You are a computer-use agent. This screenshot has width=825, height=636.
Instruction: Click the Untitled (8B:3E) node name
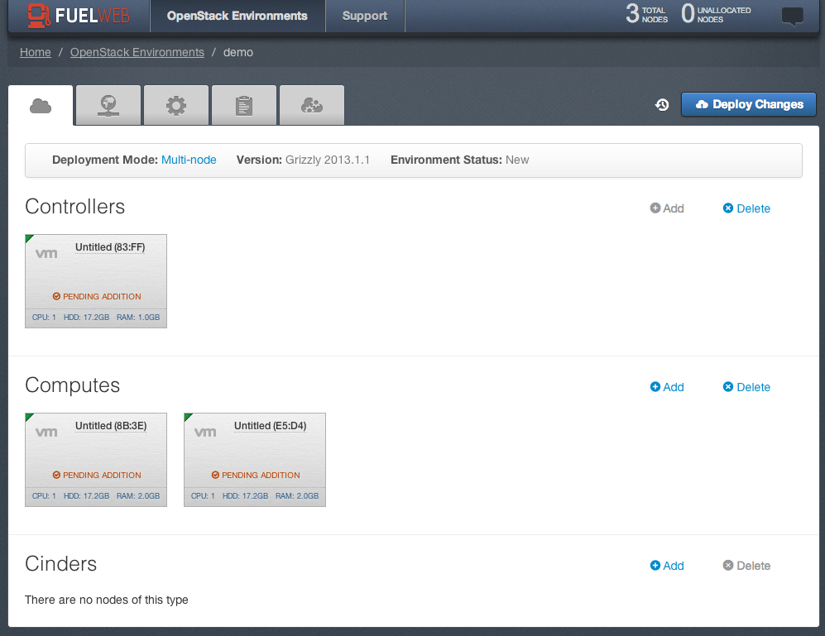coord(111,426)
